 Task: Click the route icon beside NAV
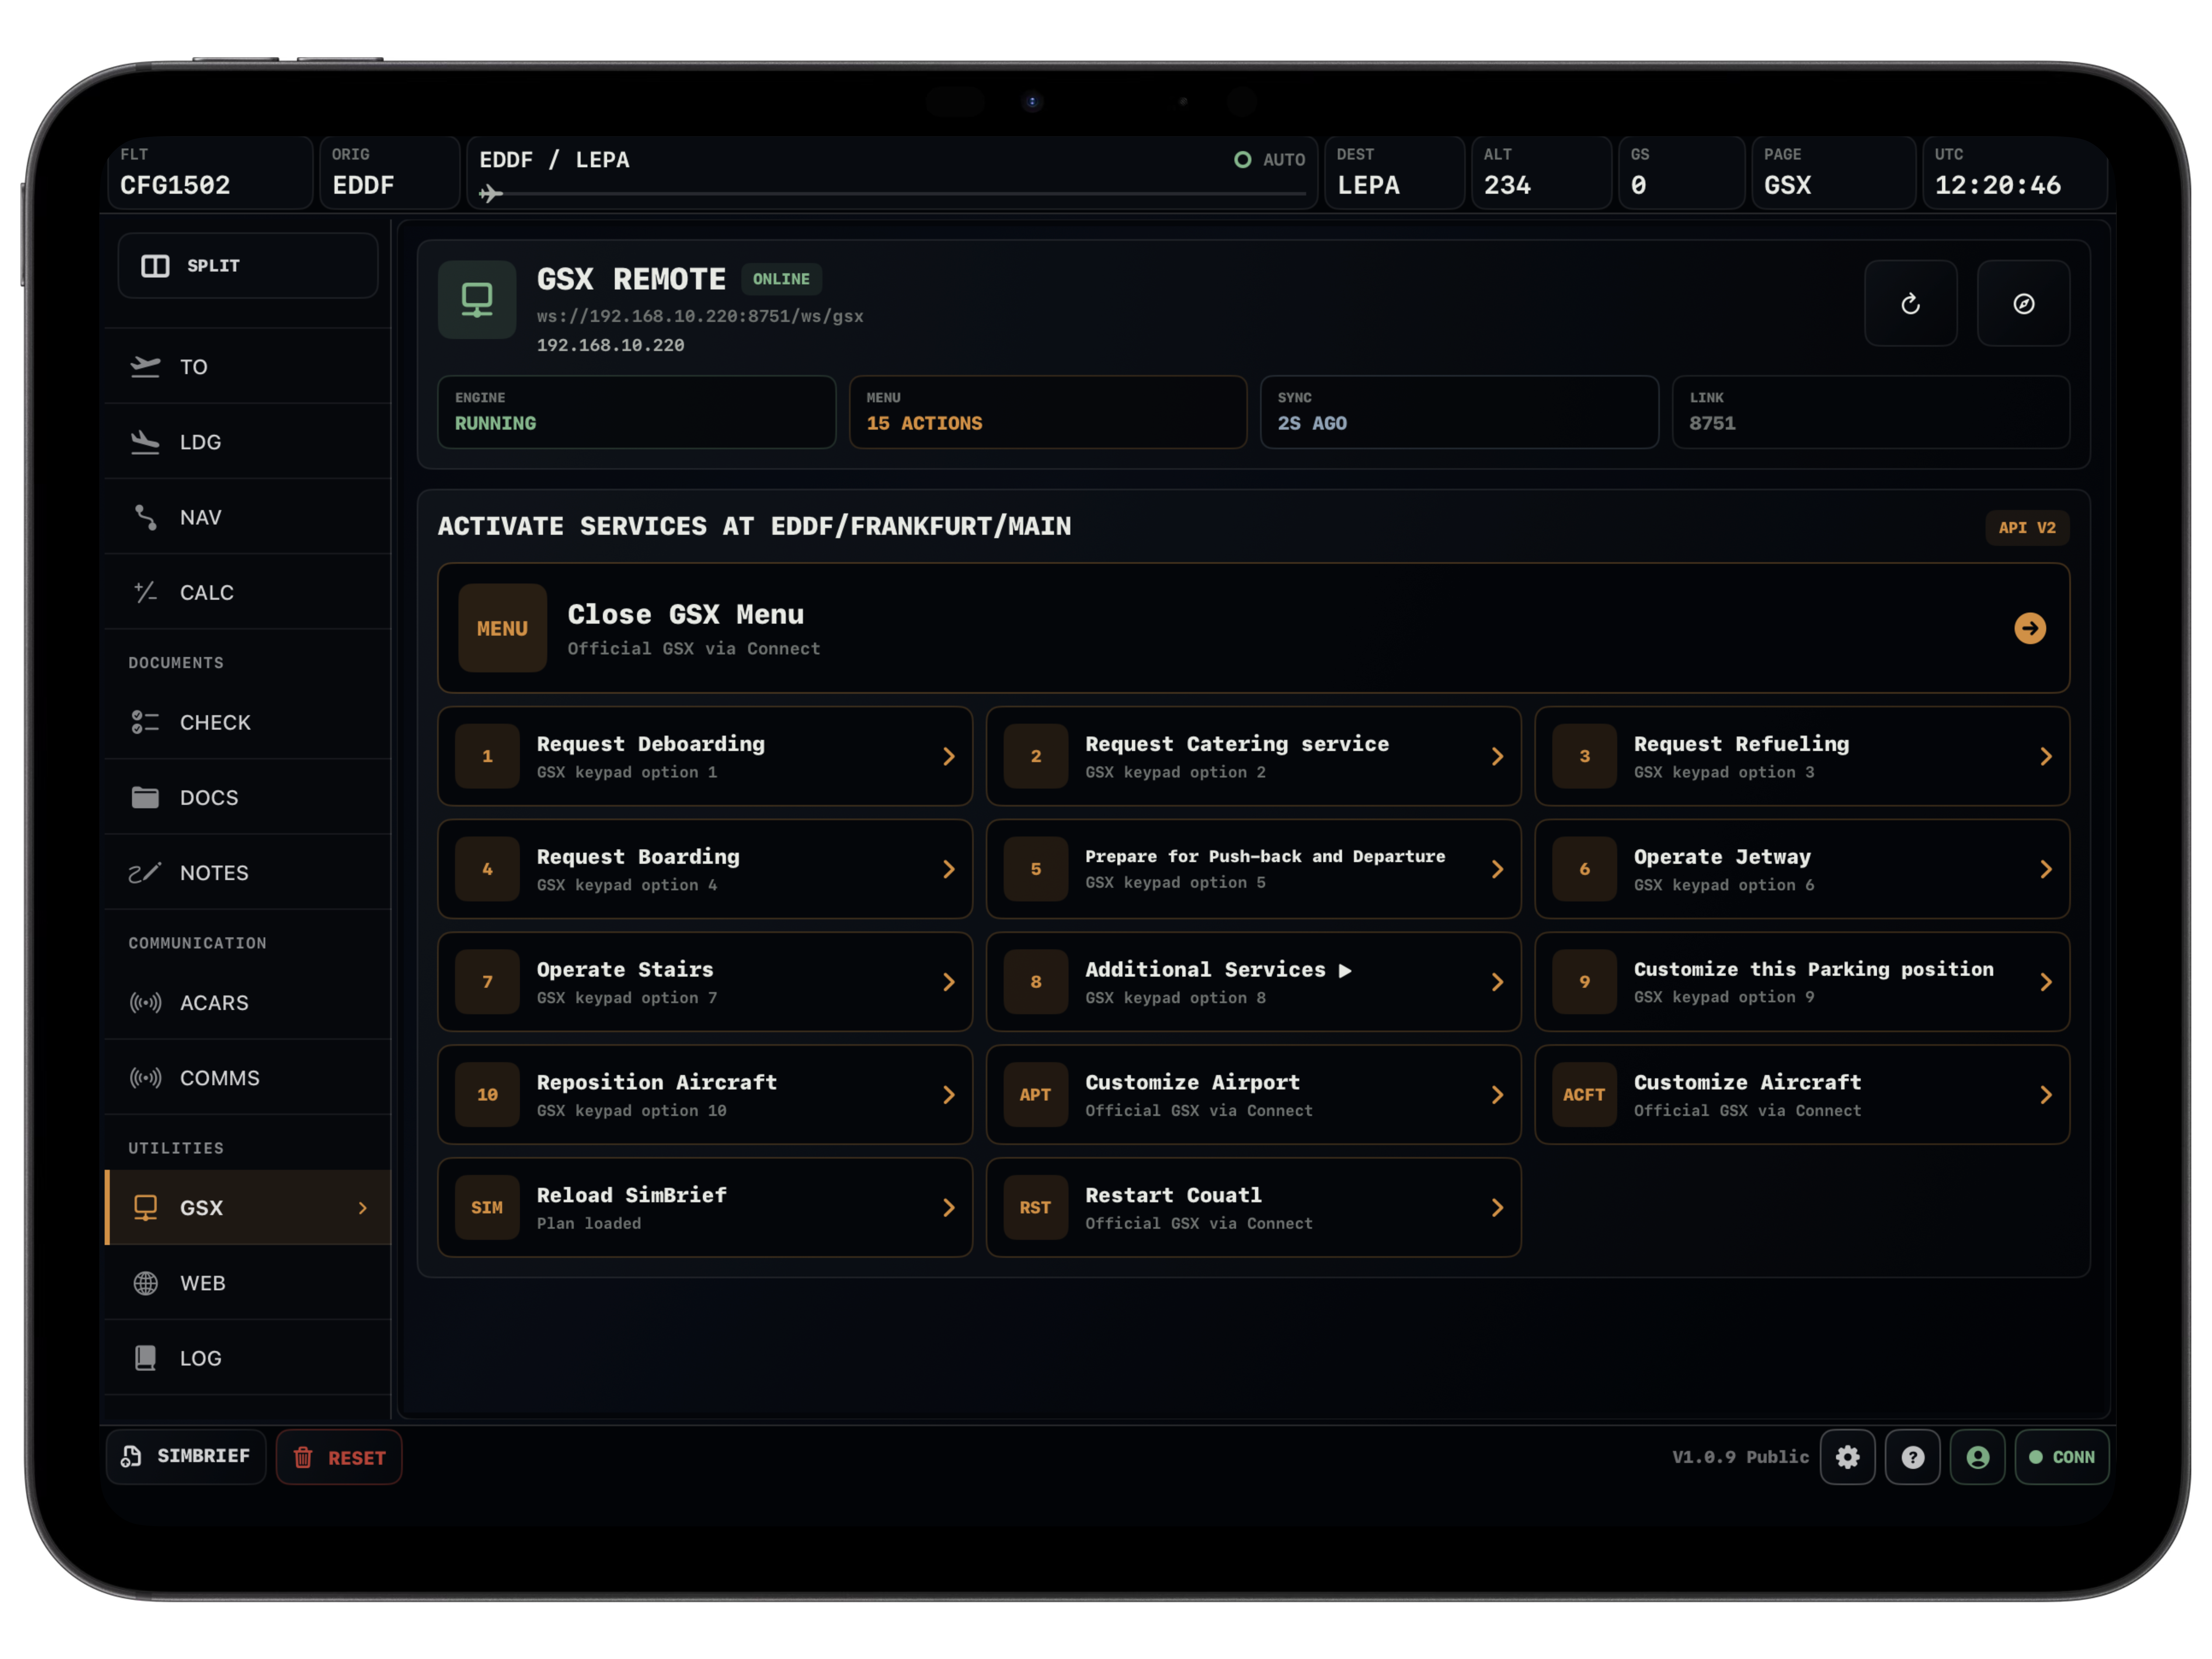pyautogui.click(x=145, y=517)
